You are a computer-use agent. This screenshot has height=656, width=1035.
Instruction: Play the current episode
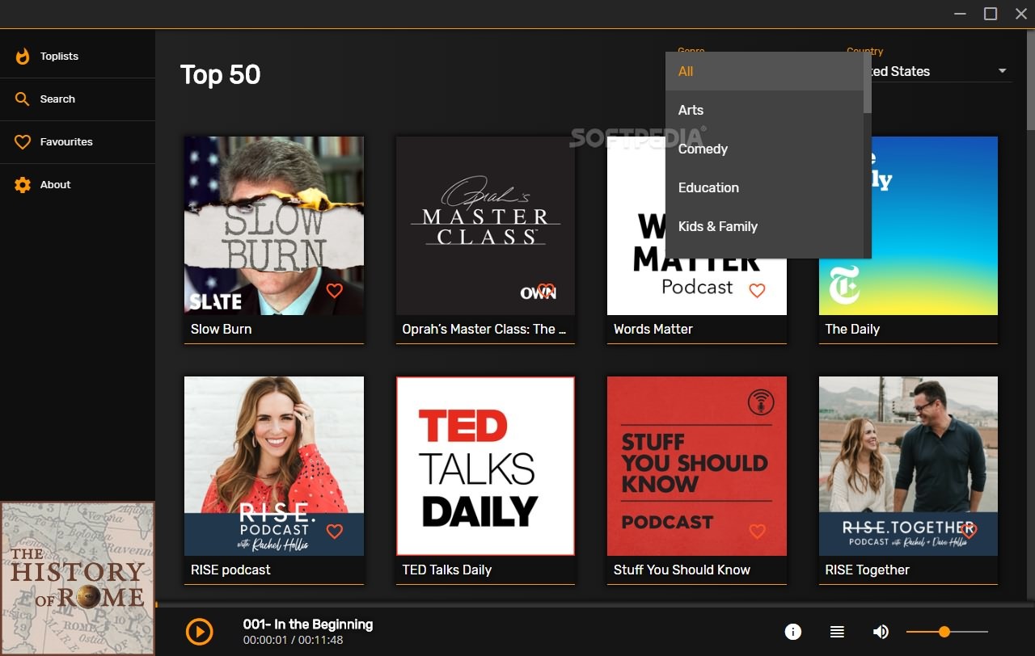200,632
